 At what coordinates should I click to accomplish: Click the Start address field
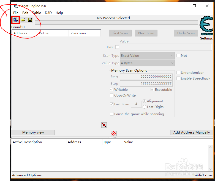(146, 77)
